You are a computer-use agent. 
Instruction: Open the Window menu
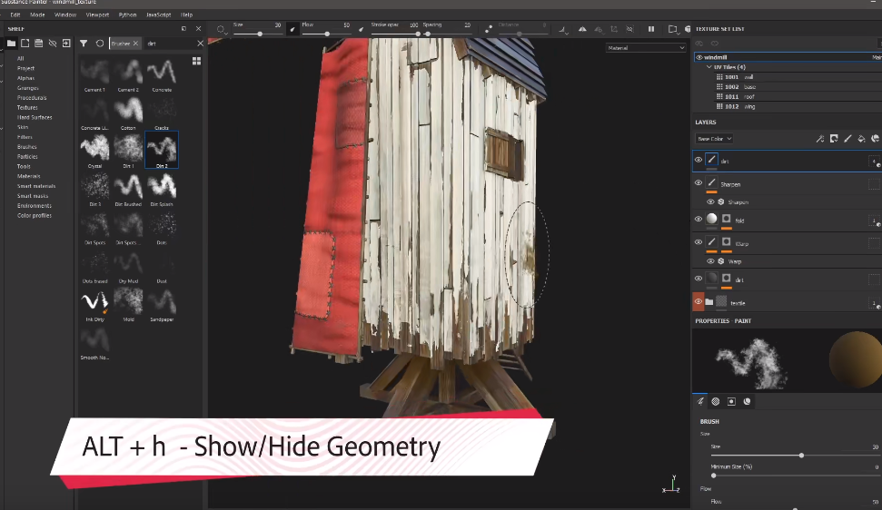65,15
